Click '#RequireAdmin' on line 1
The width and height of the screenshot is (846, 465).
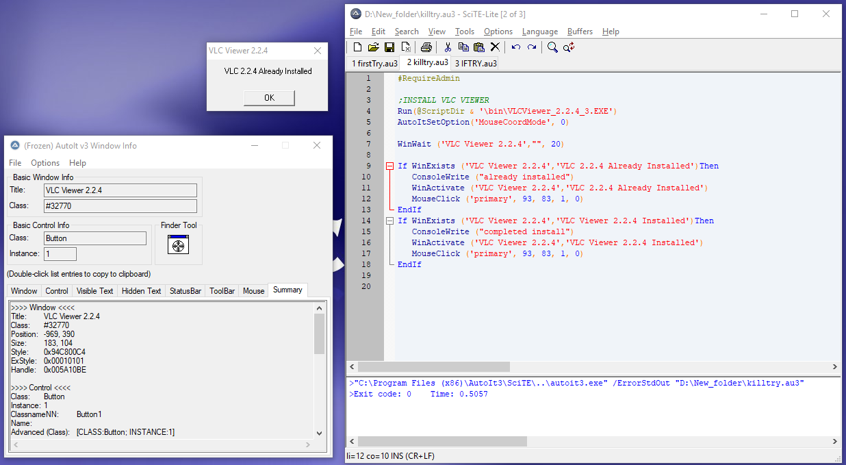click(428, 78)
